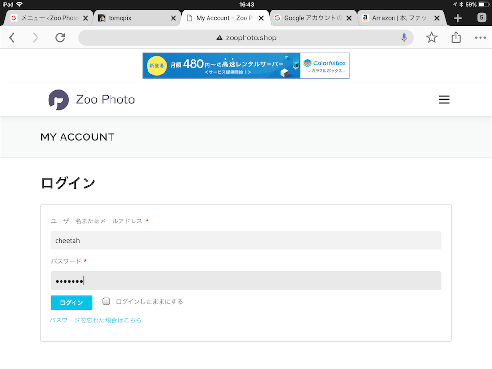The image size is (492, 369).
Task: Close the Amazon tab
Action: click(x=437, y=18)
